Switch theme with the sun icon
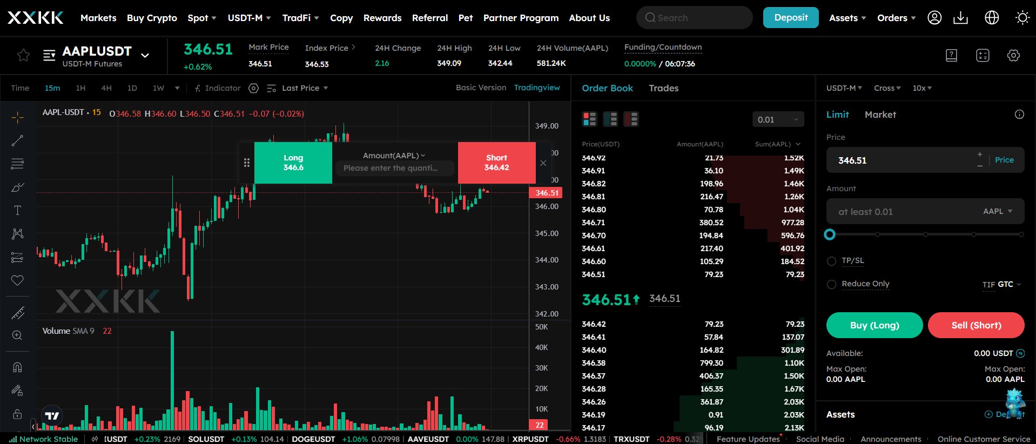The image size is (1036, 444). pos(1022,18)
